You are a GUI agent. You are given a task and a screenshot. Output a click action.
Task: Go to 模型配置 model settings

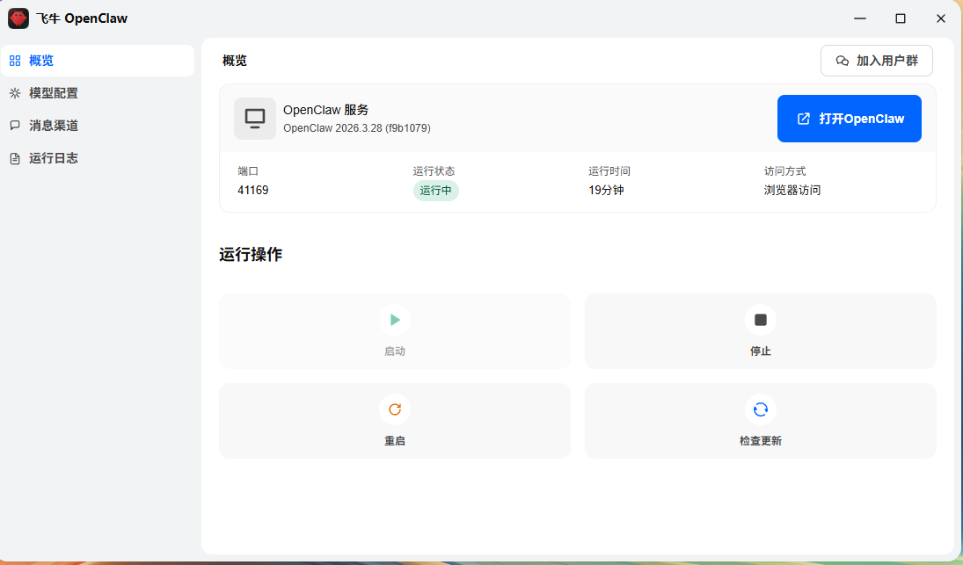tap(98, 93)
